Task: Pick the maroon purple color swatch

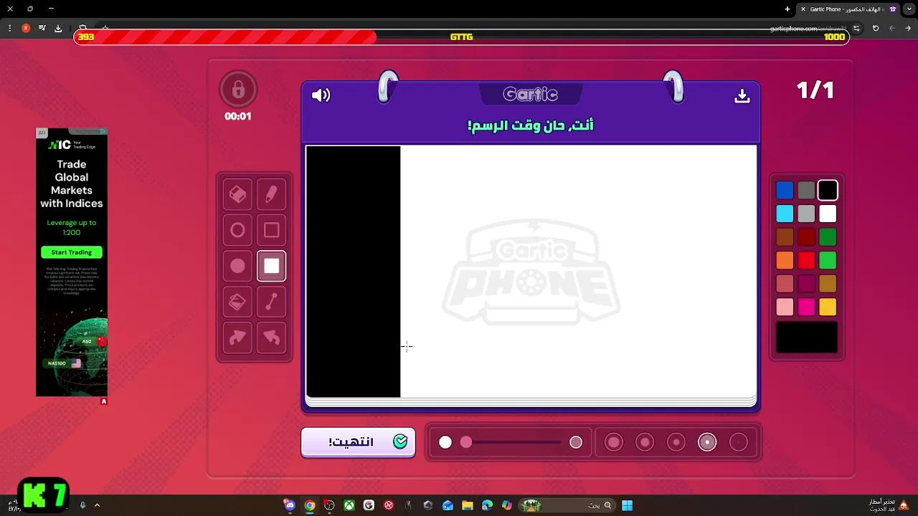Action: click(x=806, y=284)
